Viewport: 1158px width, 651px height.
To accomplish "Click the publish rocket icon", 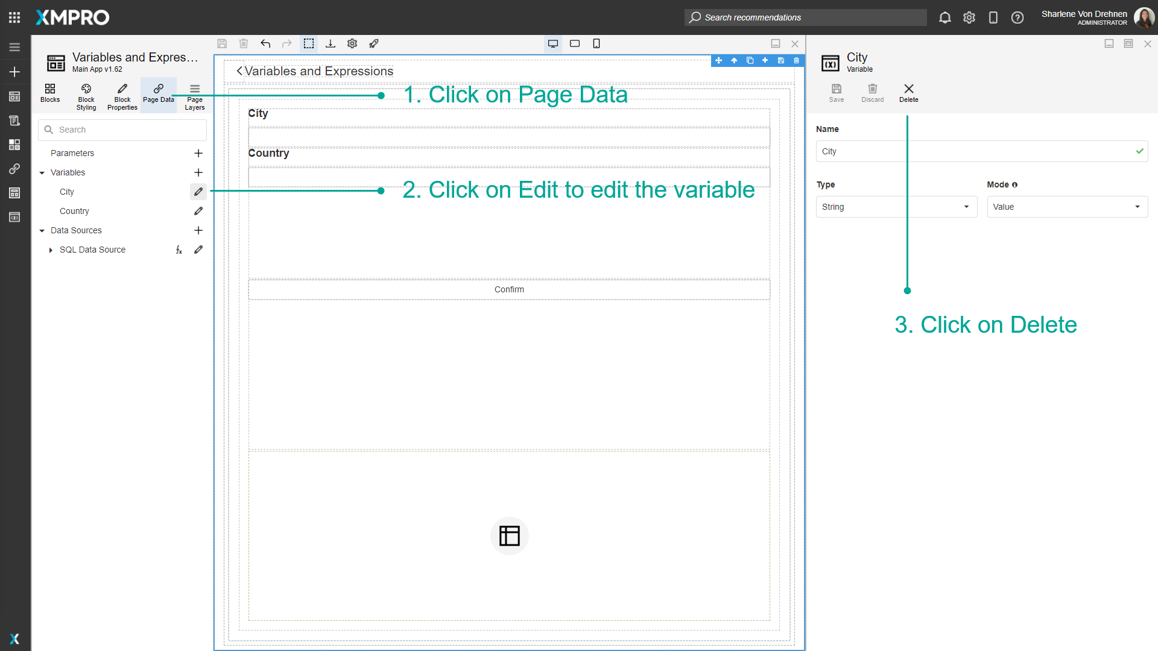I will (x=374, y=43).
